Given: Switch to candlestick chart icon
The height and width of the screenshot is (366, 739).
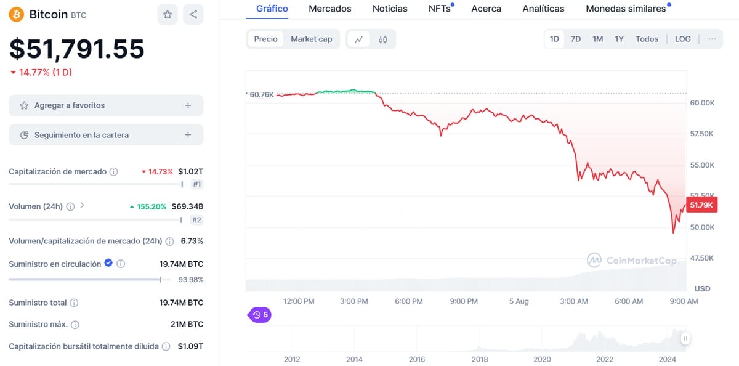Looking at the screenshot, I should [x=383, y=39].
